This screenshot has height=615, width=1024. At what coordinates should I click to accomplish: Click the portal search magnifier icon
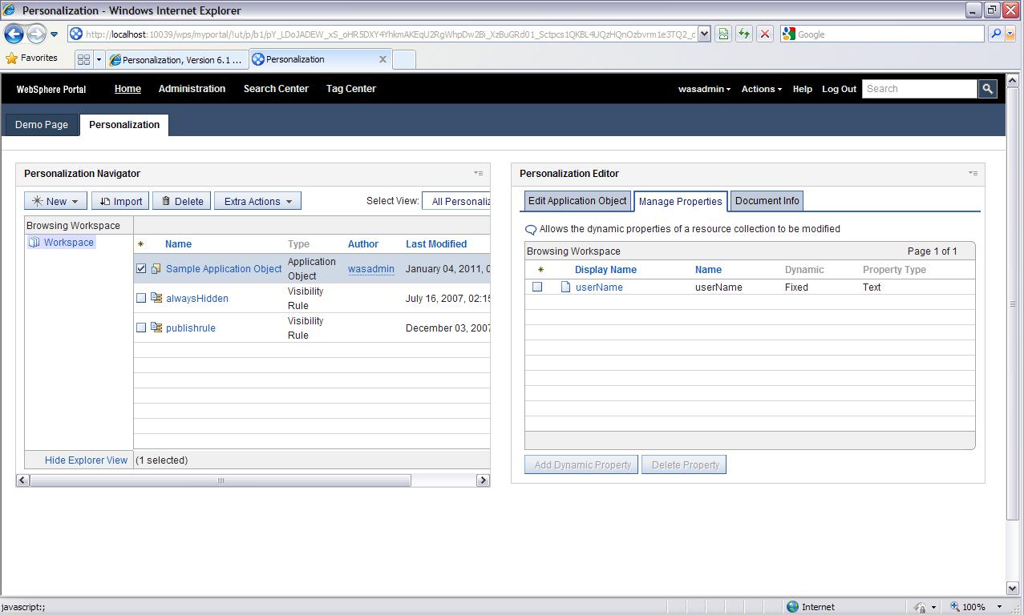(x=987, y=88)
